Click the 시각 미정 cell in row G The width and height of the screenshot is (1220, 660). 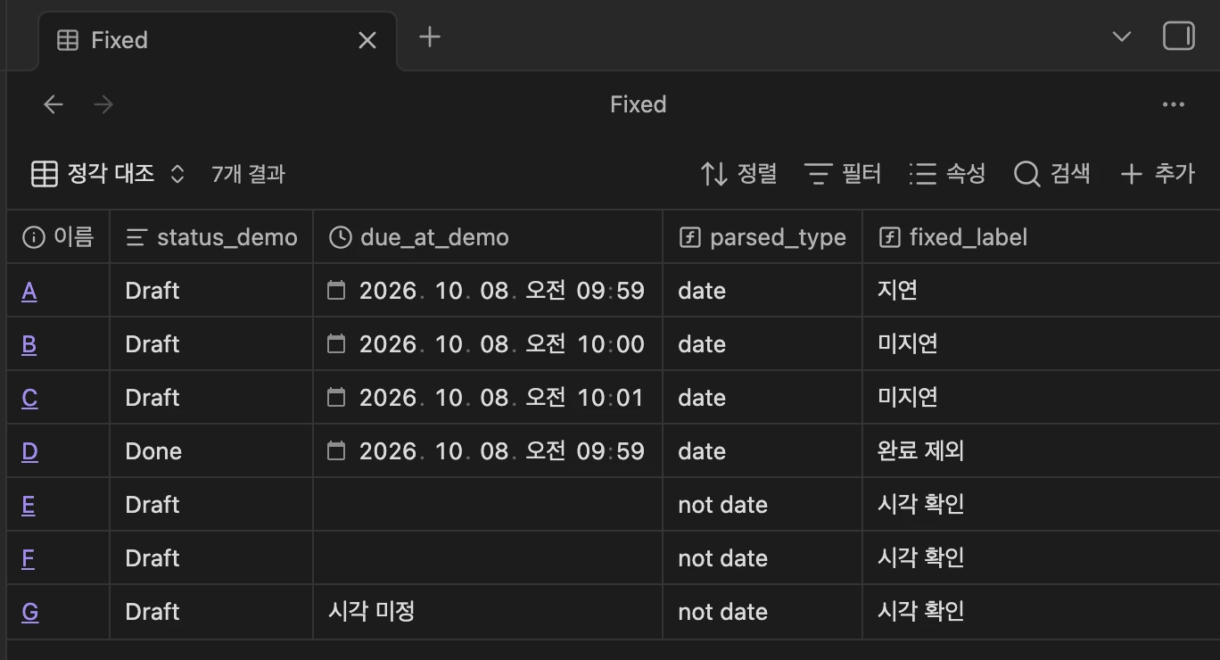point(488,612)
